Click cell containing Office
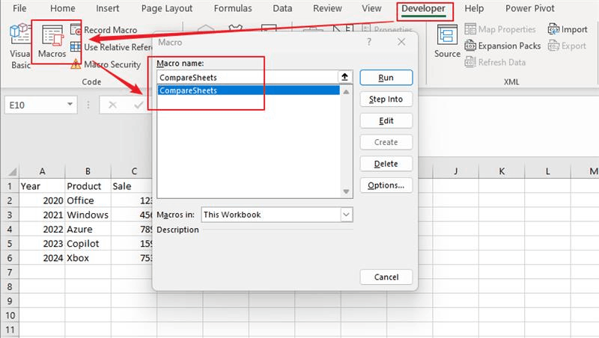Screen dimensions: 599x338 (88, 200)
